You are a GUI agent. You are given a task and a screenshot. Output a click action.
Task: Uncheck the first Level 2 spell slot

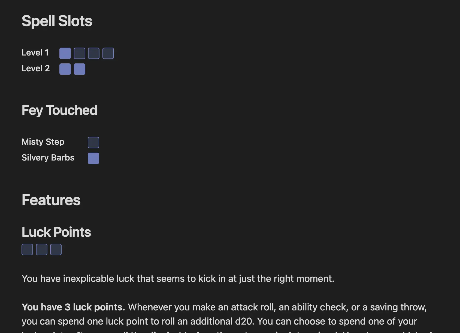click(x=65, y=69)
